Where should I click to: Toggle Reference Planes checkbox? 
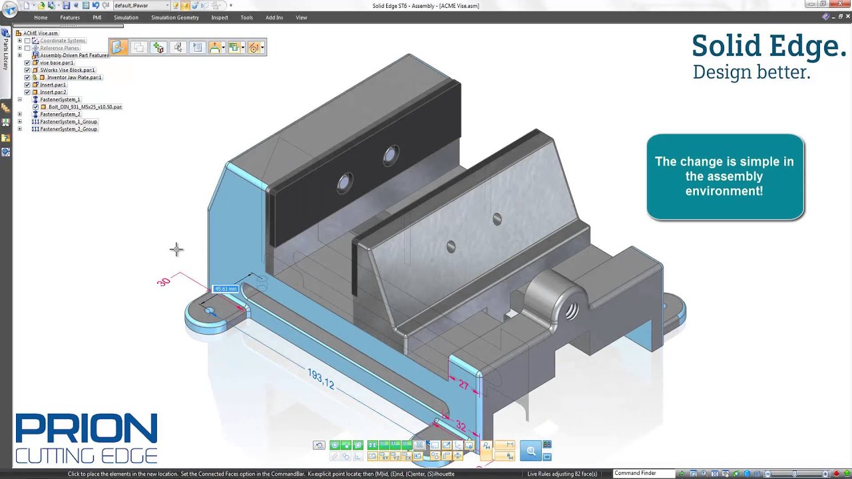[27, 48]
